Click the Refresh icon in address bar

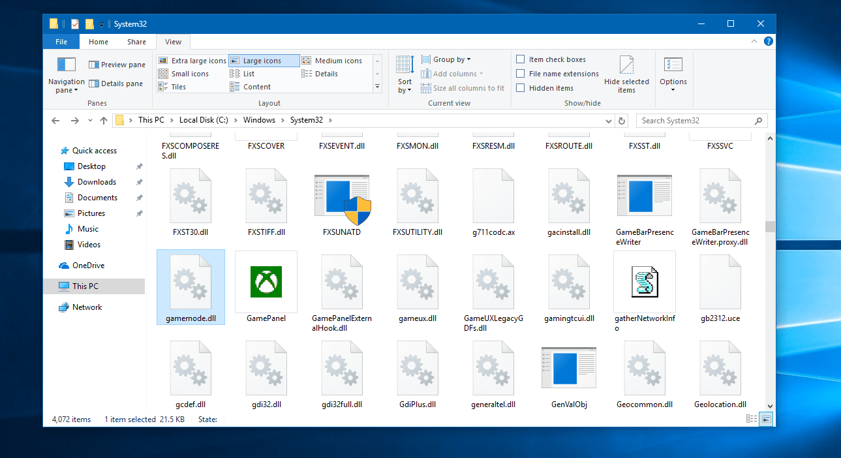[x=622, y=121]
